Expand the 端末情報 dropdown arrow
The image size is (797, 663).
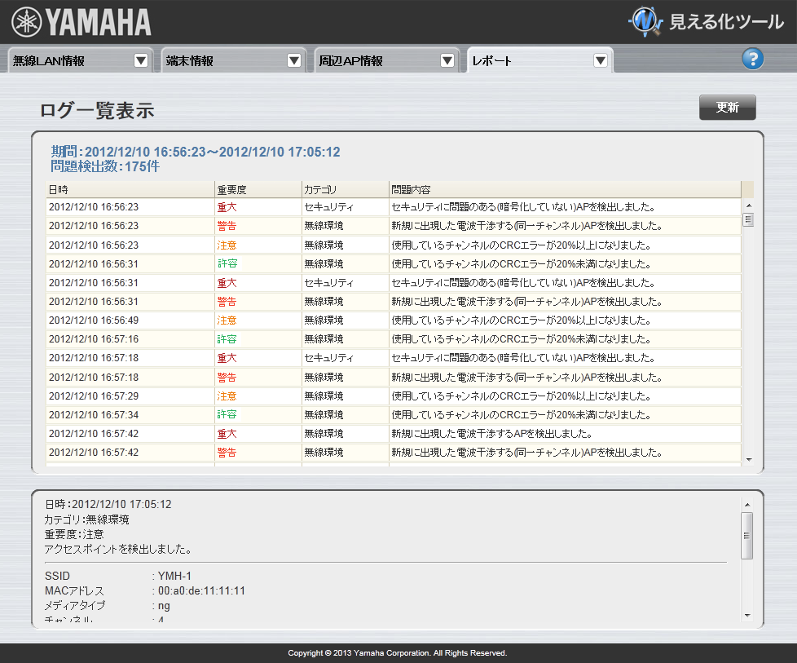(x=294, y=60)
